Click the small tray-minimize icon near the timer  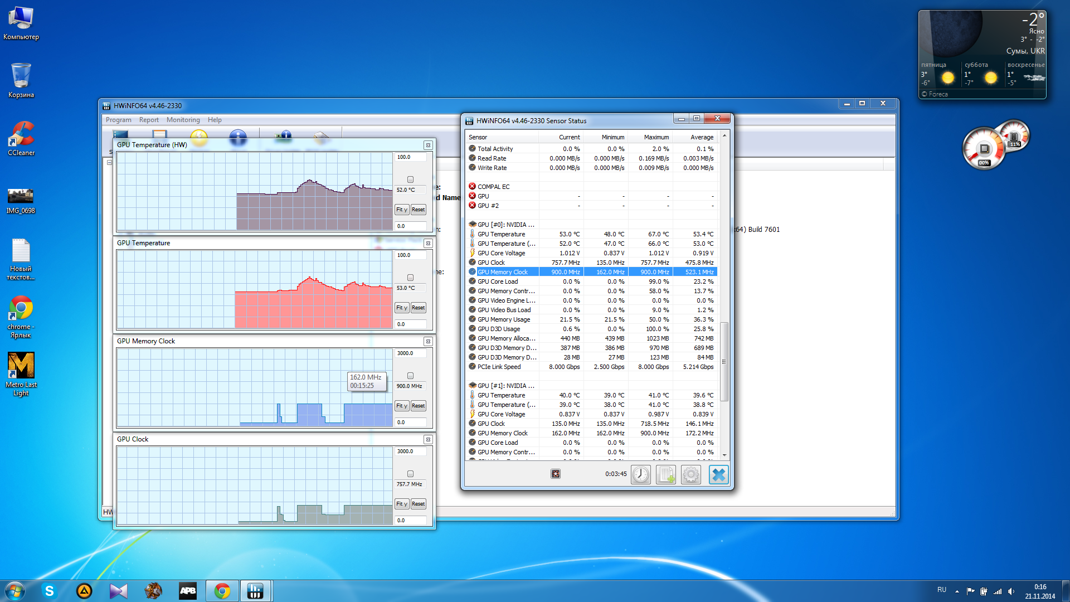(x=556, y=474)
